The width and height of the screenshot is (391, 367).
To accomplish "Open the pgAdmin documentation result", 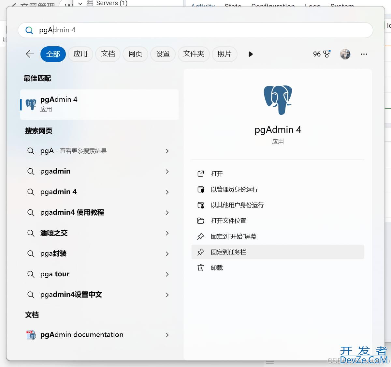I will 99,335.
